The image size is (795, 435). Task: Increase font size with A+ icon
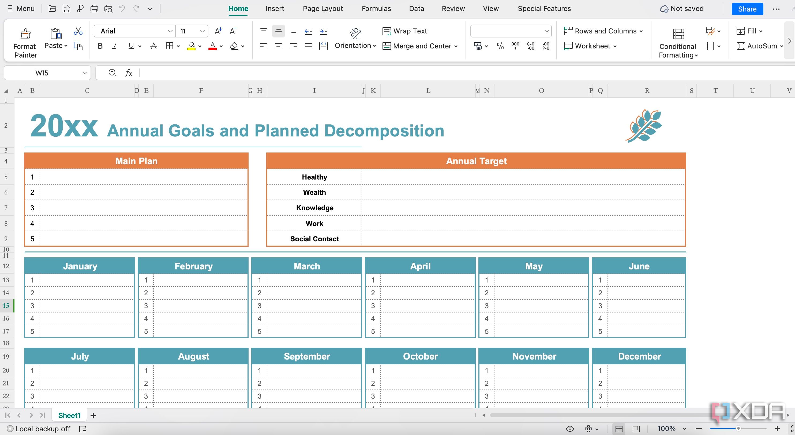pos(218,31)
